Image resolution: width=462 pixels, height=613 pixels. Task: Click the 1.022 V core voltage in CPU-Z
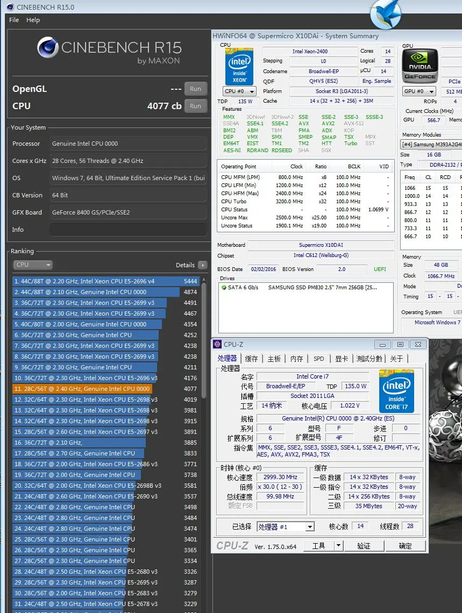tap(350, 406)
